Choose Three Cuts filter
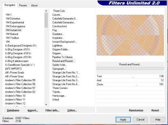The image size is (168, 125). (x=59, y=11)
